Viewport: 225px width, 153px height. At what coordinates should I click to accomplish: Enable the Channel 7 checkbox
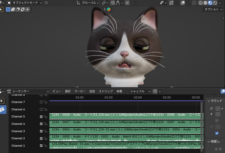click(41, 102)
